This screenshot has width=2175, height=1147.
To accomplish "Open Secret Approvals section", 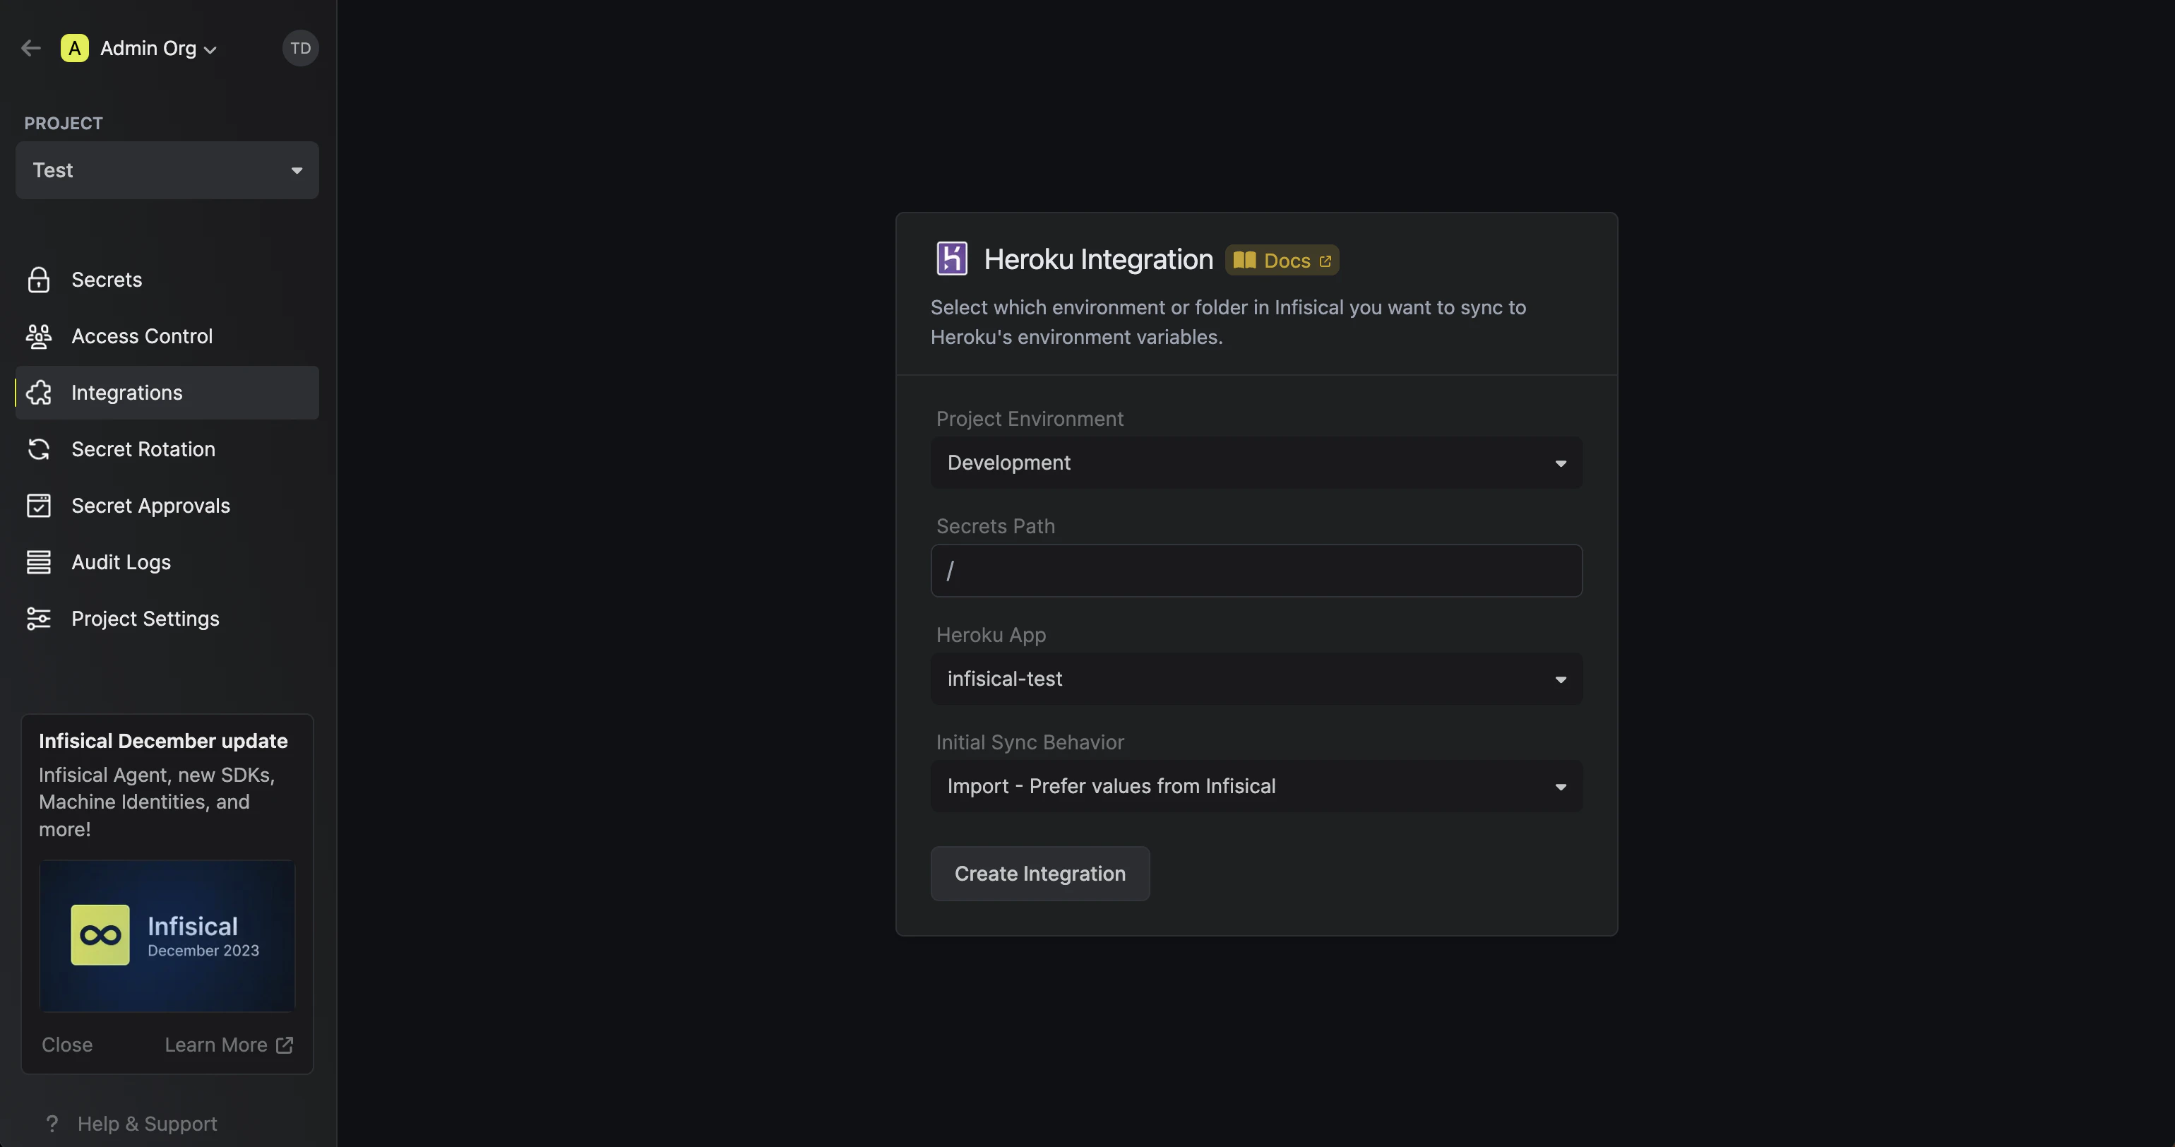I will coord(167,506).
